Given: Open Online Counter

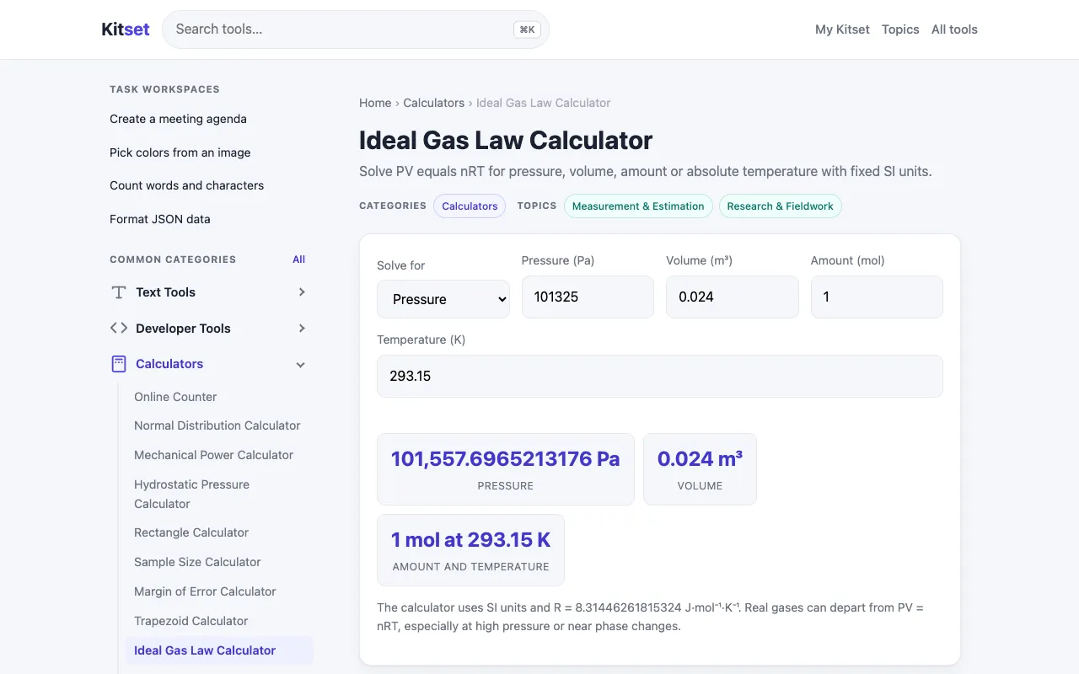Looking at the screenshot, I should pos(175,397).
